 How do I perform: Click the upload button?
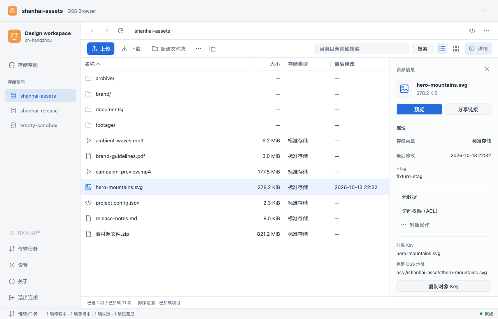101,49
